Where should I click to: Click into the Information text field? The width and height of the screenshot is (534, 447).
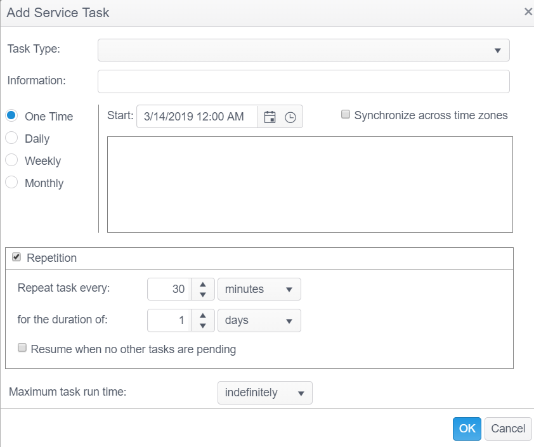point(303,82)
